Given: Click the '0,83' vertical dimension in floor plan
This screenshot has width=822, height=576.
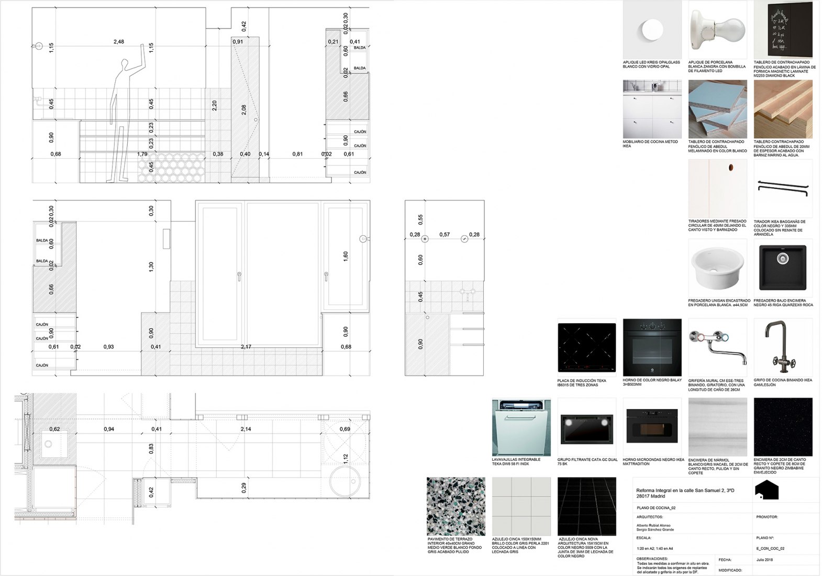Looking at the screenshot, I should pos(151,448).
